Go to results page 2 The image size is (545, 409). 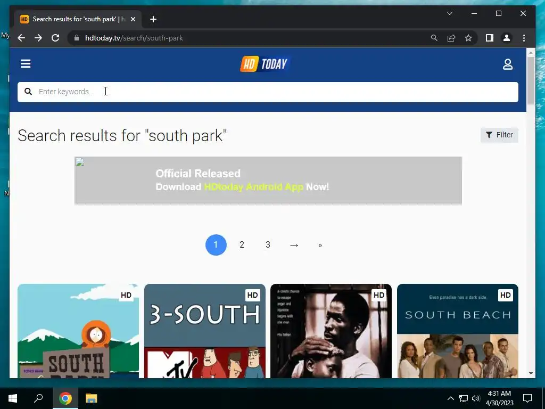(x=242, y=245)
